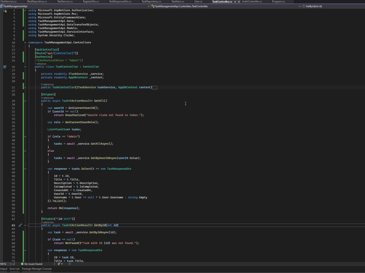Toggle pin on TaskController.cs tab

(235, 1)
